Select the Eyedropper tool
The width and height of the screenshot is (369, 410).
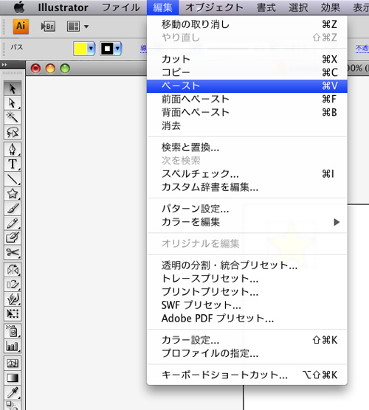point(13,392)
